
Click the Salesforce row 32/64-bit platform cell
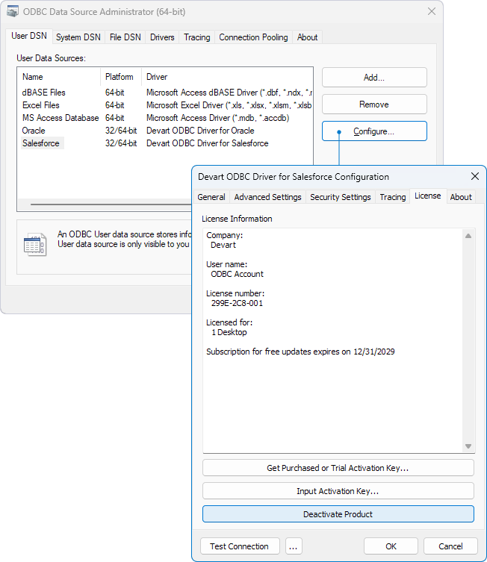pos(121,143)
